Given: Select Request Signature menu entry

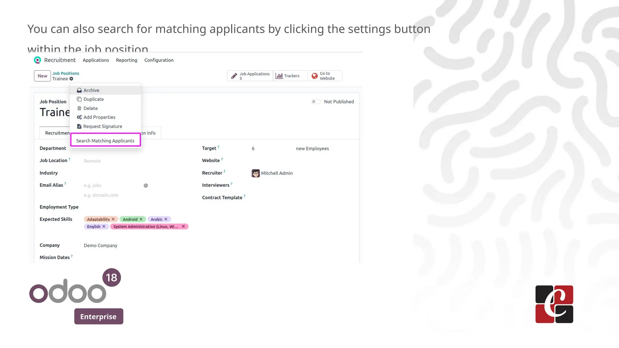Looking at the screenshot, I should click(x=105, y=126).
